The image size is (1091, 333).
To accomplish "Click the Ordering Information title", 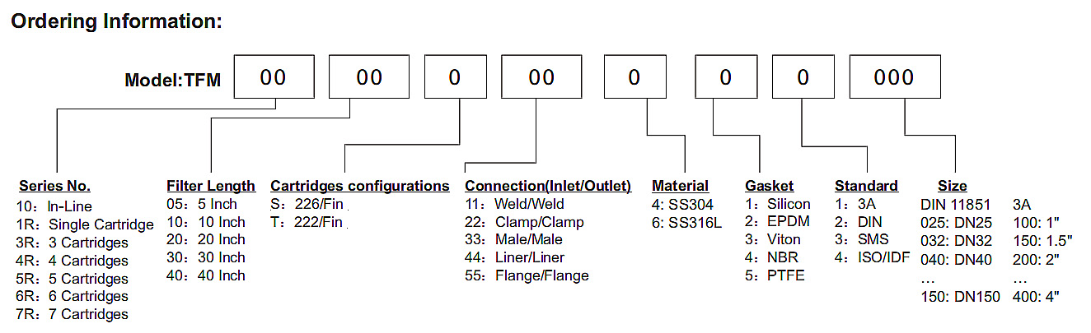I will click(x=116, y=22).
